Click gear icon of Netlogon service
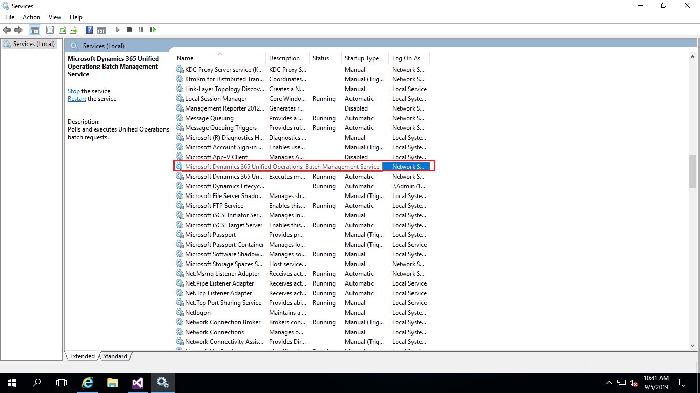The image size is (700, 393). coord(179,313)
